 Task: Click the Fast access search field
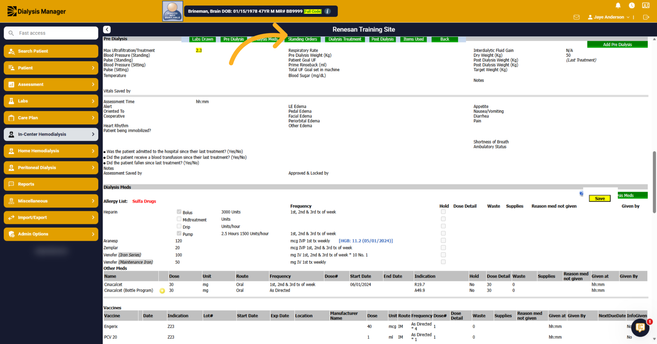point(51,33)
